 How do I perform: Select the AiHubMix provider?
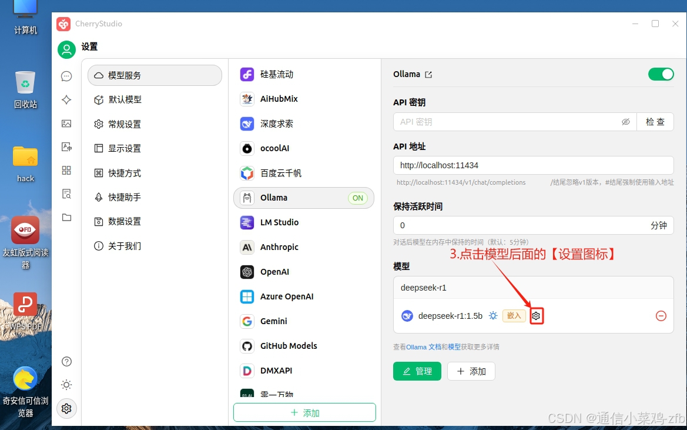coord(304,99)
